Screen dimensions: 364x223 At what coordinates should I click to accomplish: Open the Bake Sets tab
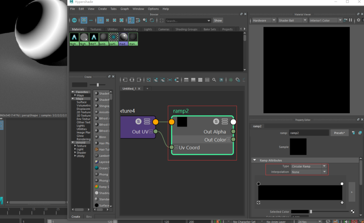(x=210, y=29)
